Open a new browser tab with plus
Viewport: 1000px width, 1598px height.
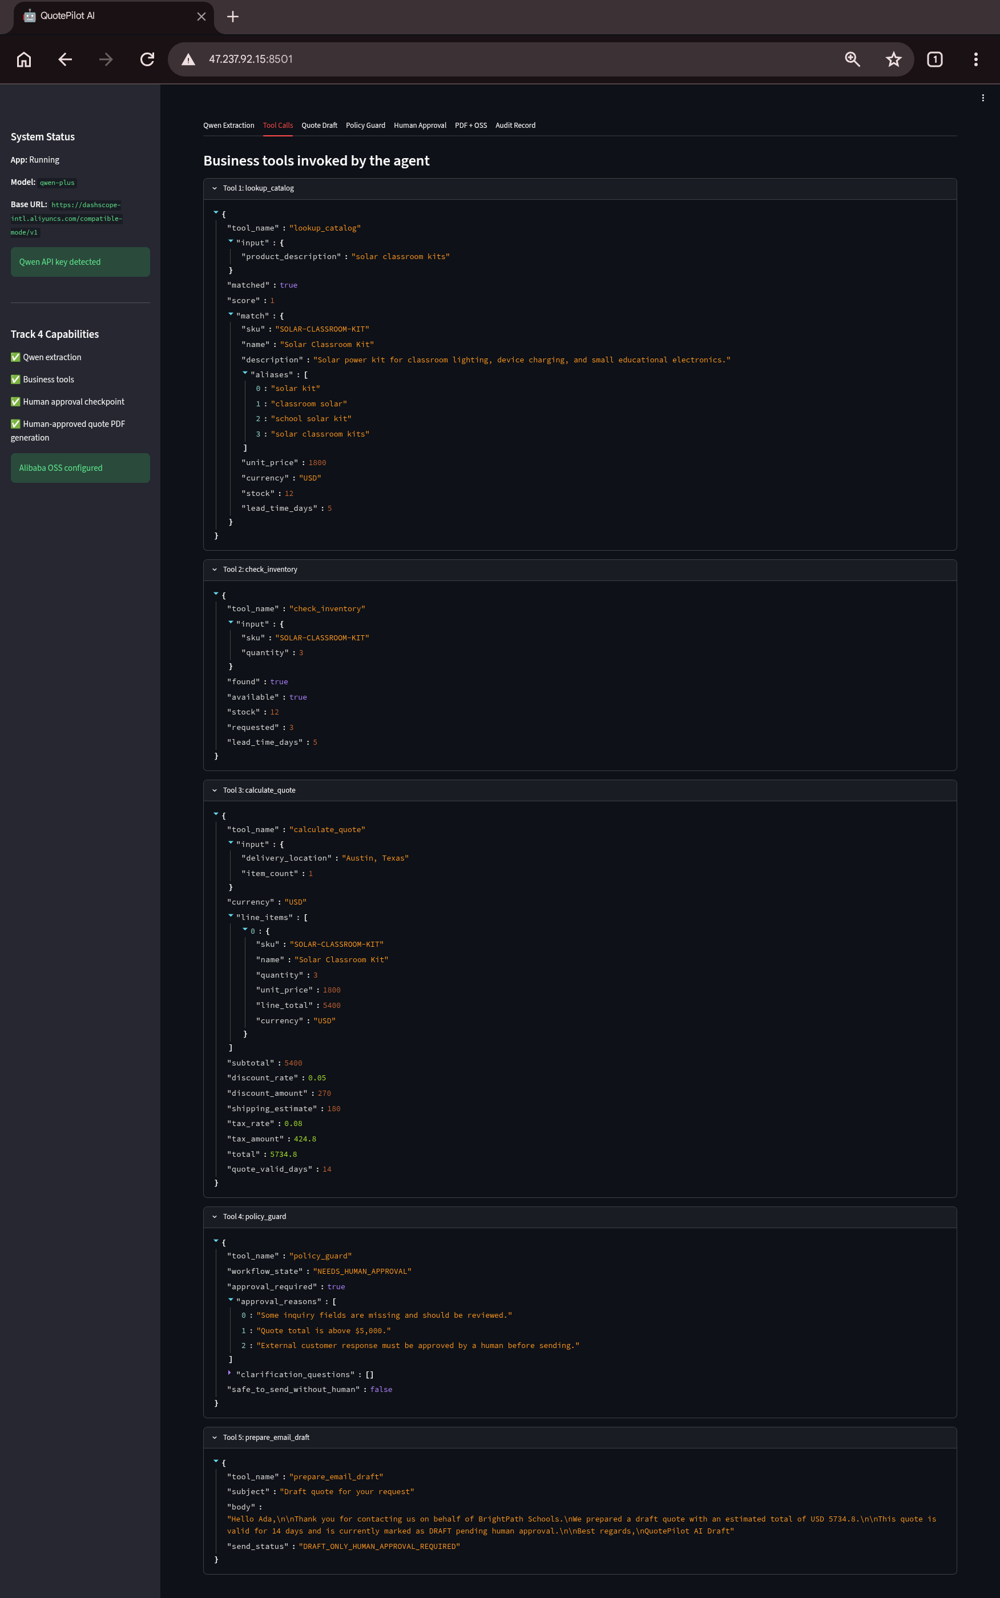click(233, 17)
